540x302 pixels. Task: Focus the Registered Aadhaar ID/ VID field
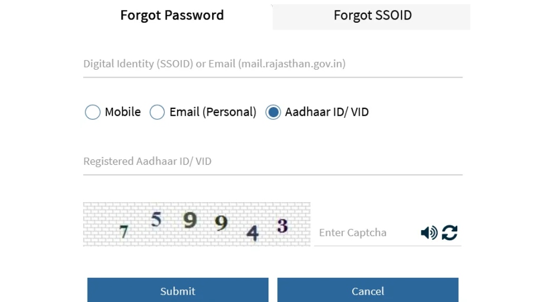(273, 162)
